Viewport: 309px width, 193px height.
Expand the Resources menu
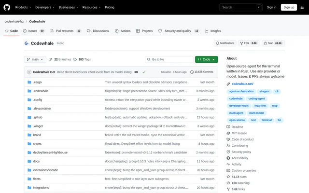coord(91,7)
